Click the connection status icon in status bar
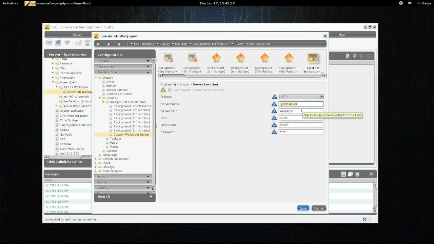 tap(364, 219)
